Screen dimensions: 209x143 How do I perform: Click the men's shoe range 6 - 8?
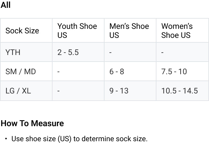click(x=117, y=71)
